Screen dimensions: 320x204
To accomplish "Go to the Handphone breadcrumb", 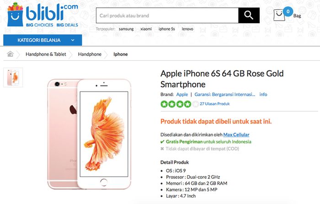I will click(x=90, y=54).
